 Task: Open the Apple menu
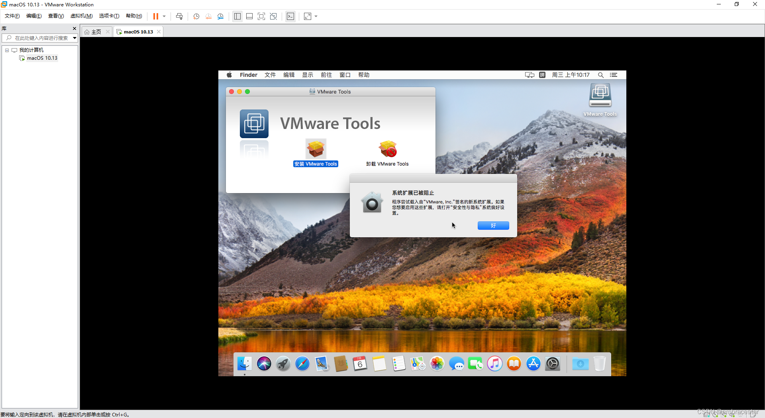click(x=229, y=75)
